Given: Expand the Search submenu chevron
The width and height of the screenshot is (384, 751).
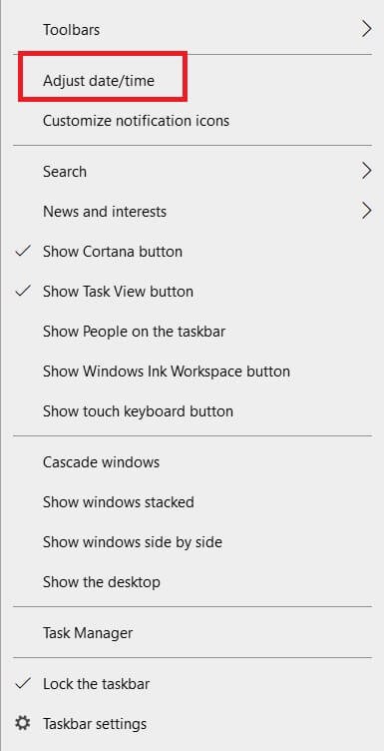Looking at the screenshot, I should (x=366, y=171).
